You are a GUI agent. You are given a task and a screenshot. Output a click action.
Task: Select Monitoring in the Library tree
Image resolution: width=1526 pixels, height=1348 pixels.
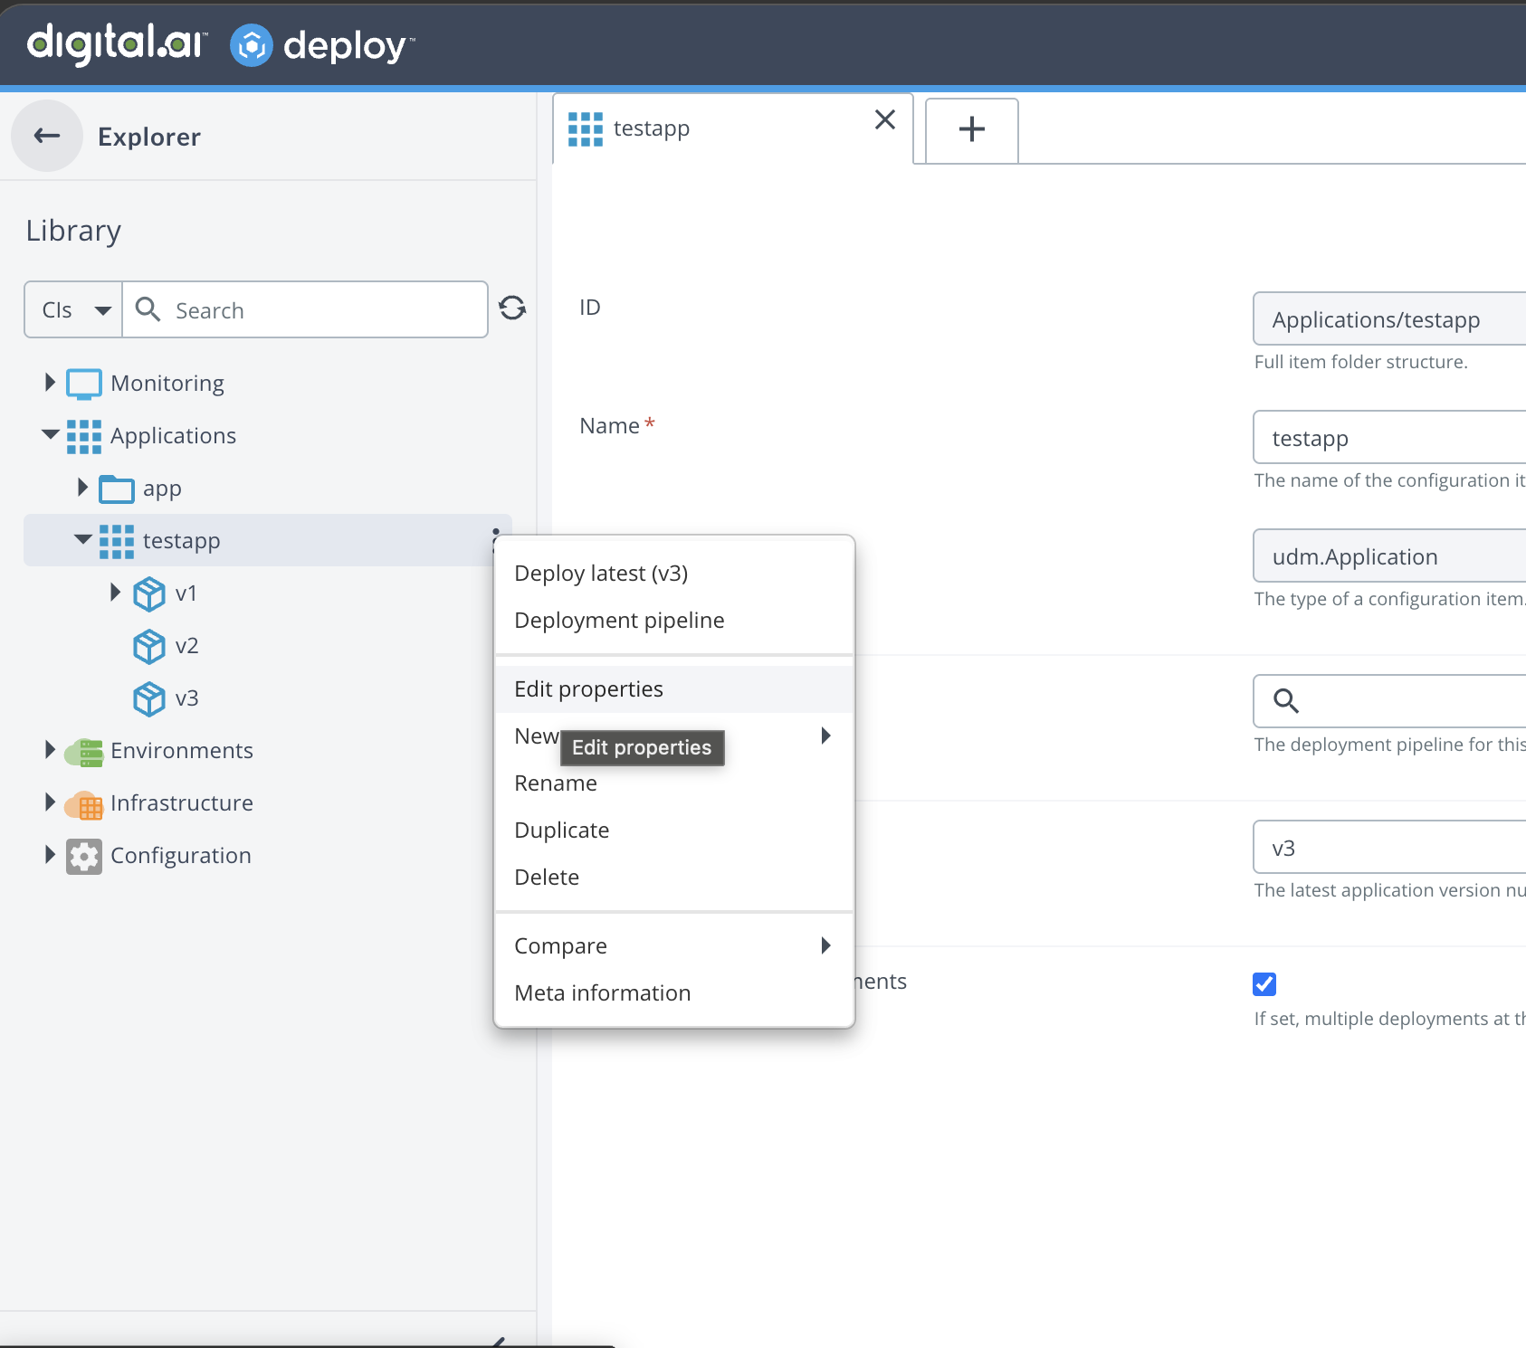click(x=167, y=384)
